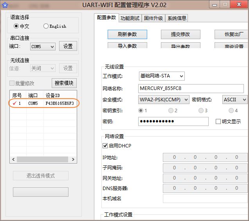
Task: Switch to 配置参数 tab
Action: (x=106, y=18)
